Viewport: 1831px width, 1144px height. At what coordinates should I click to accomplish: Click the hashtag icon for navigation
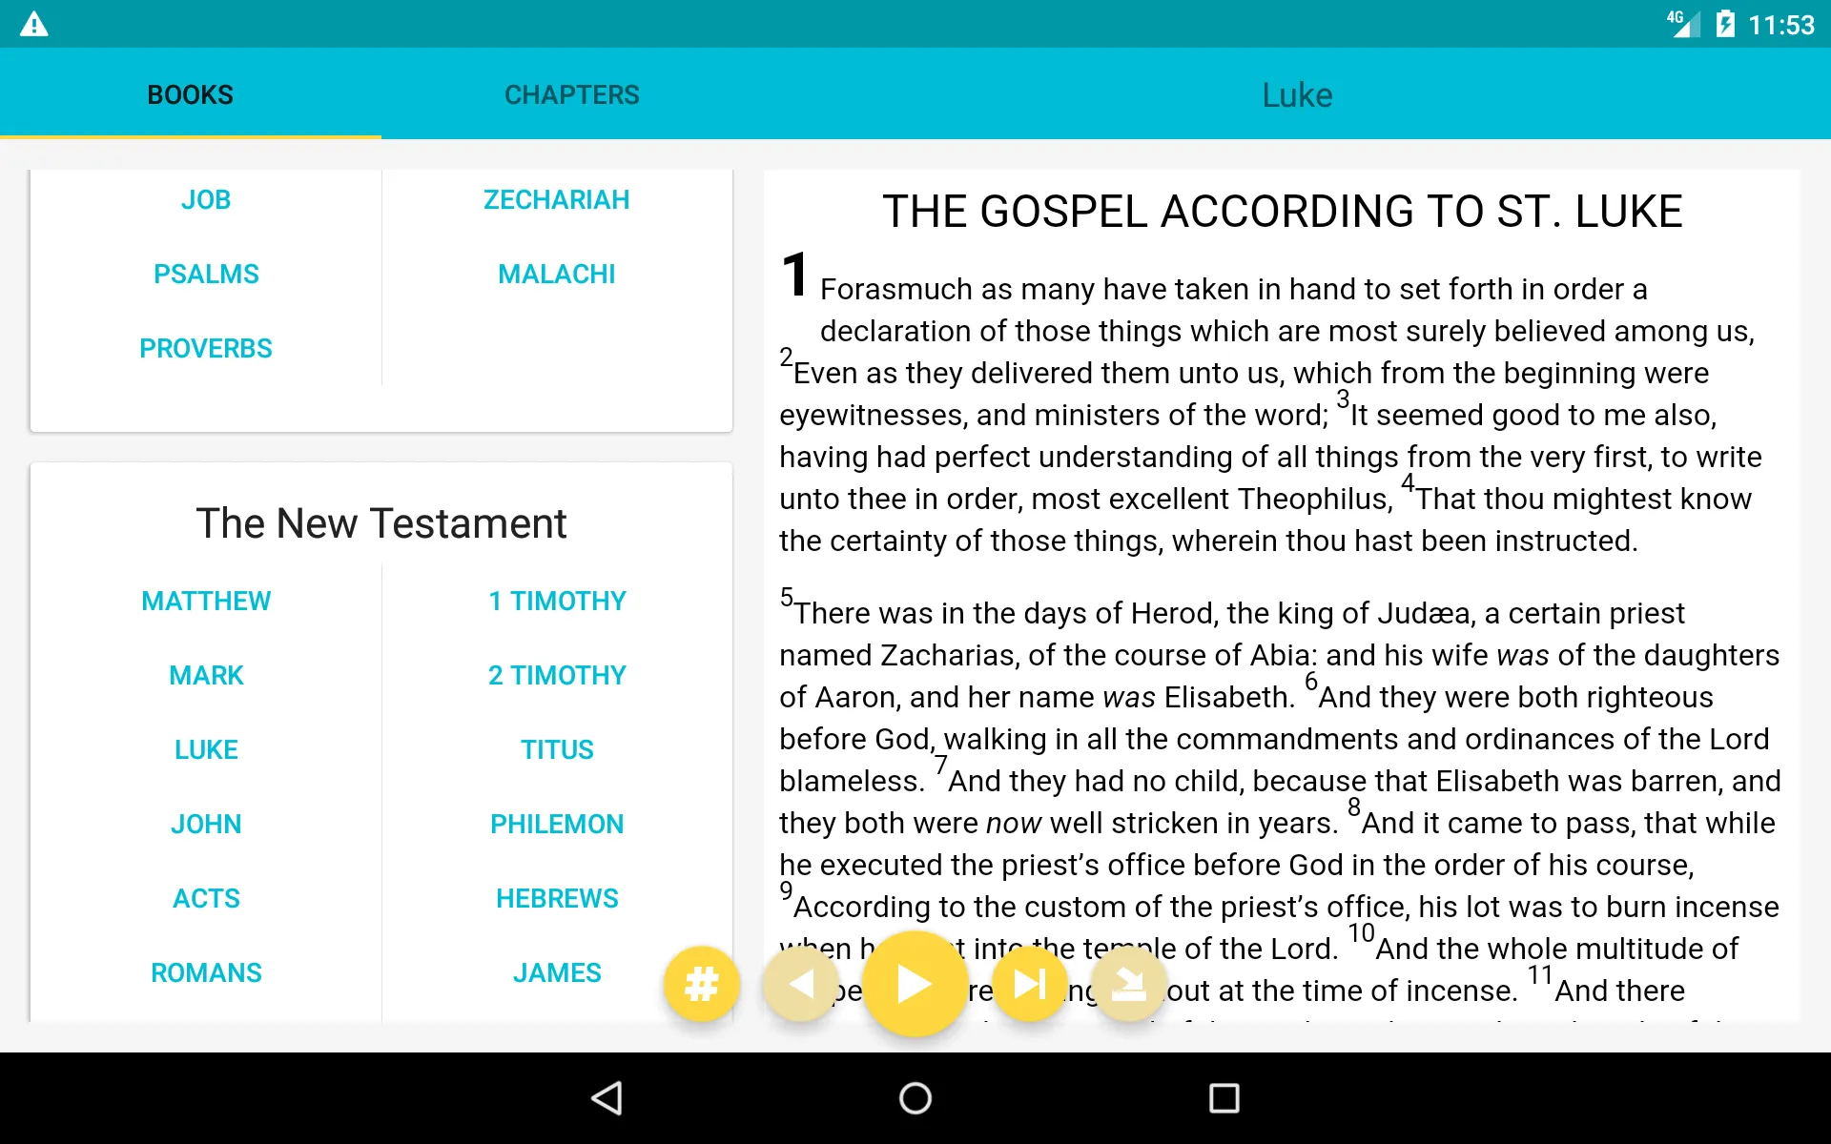point(700,983)
